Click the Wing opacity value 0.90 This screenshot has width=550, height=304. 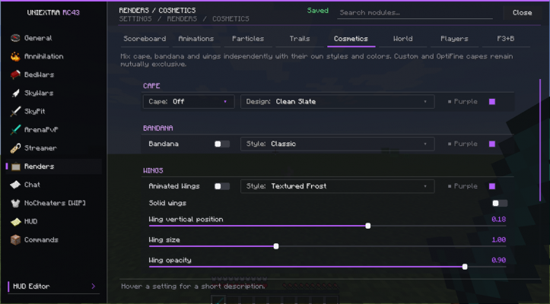click(498, 260)
